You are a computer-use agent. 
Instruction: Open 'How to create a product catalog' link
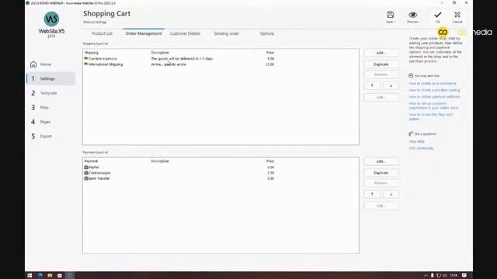(434, 90)
